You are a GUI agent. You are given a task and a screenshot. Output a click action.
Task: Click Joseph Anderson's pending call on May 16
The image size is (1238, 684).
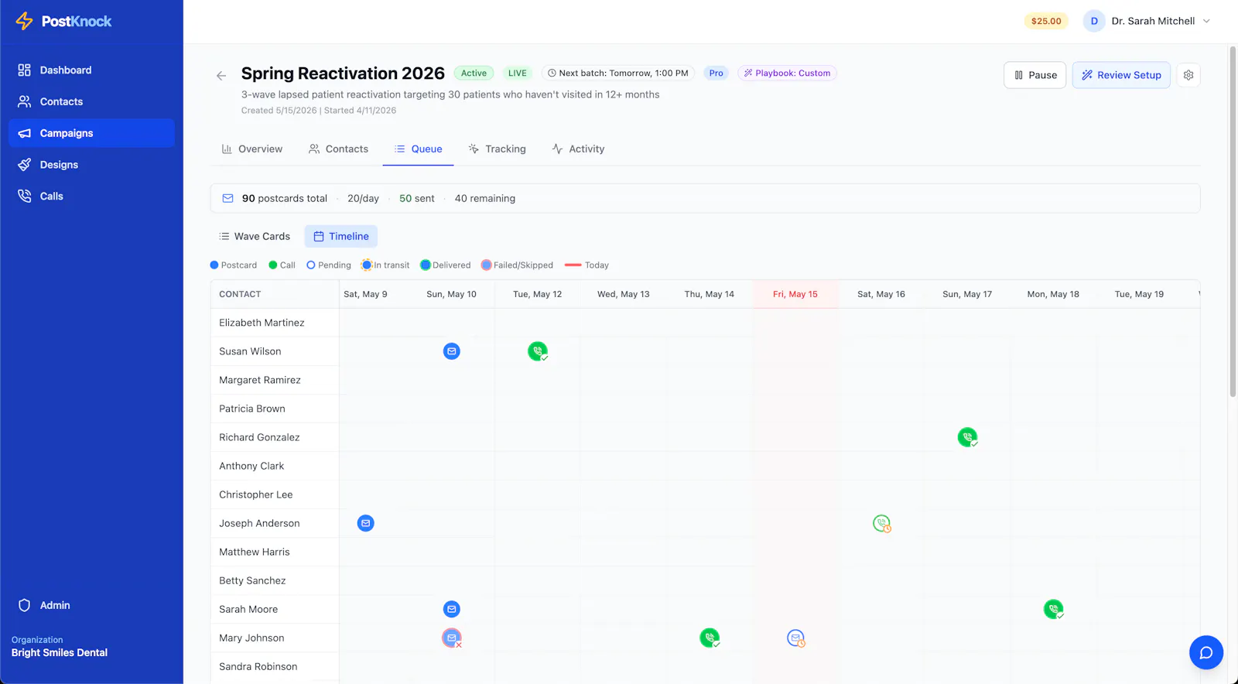click(x=881, y=523)
